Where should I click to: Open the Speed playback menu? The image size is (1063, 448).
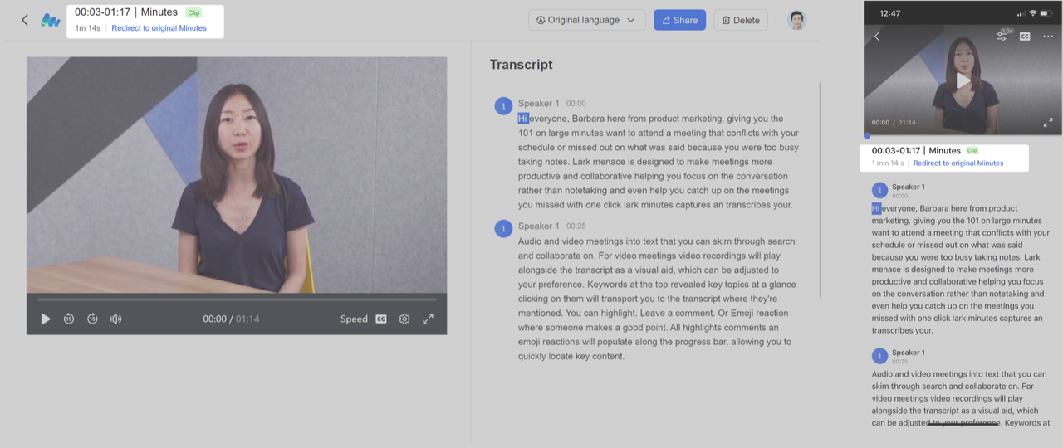click(x=354, y=319)
